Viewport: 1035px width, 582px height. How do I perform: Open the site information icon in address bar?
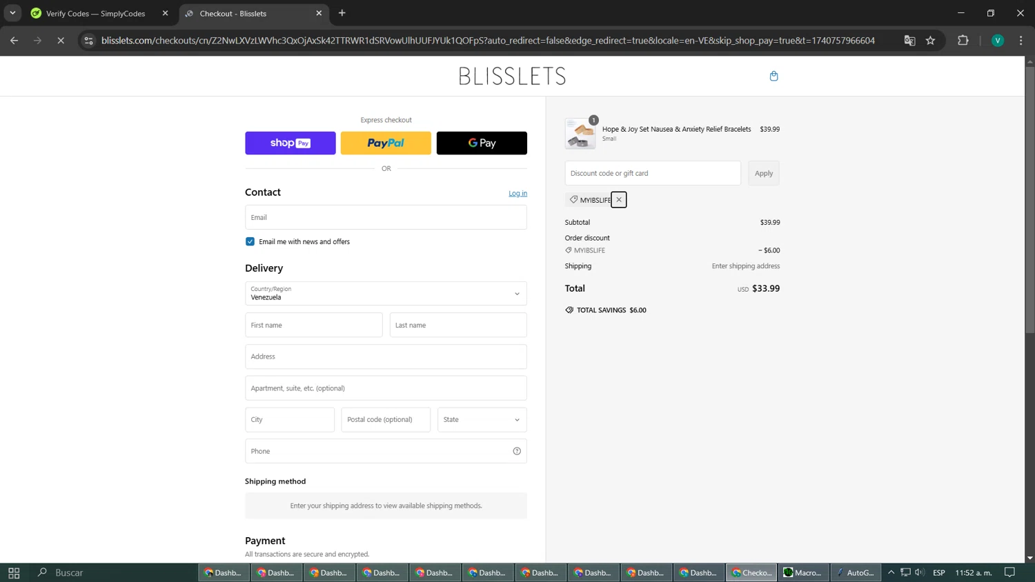88,41
